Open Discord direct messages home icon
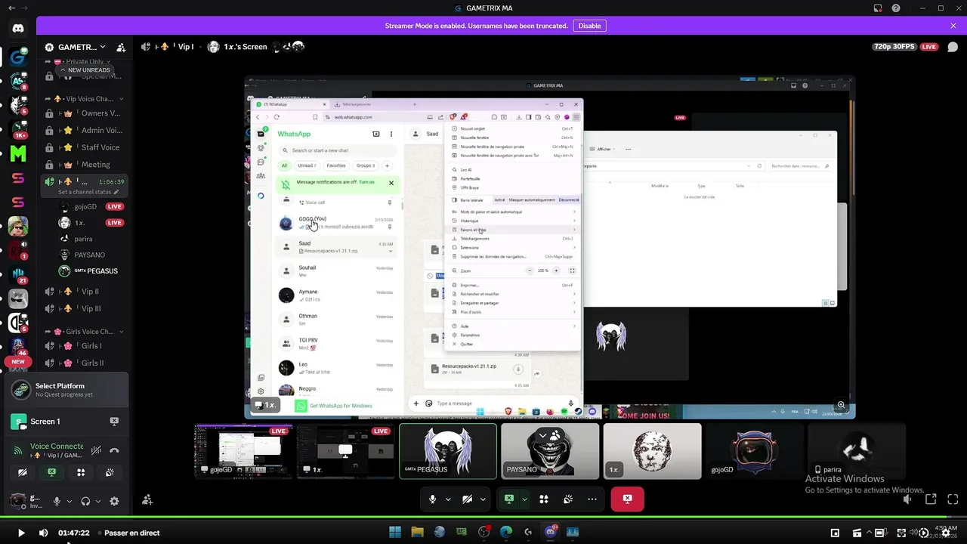967x544 pixels. tap(18, 28)
